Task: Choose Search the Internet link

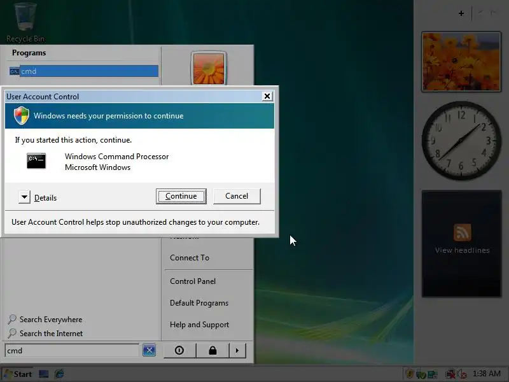Action: [45, 333]
